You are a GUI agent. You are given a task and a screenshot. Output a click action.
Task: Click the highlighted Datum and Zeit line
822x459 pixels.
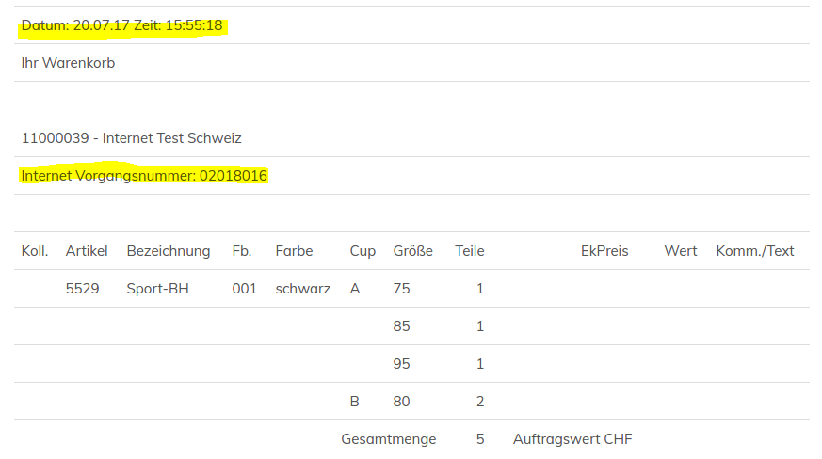coord(121,25)
